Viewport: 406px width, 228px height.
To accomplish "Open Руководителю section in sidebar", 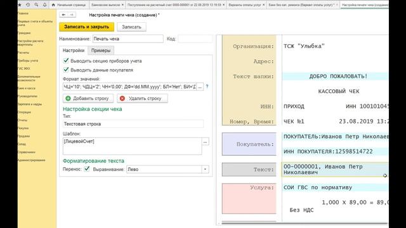I will [x=28, y=96].
